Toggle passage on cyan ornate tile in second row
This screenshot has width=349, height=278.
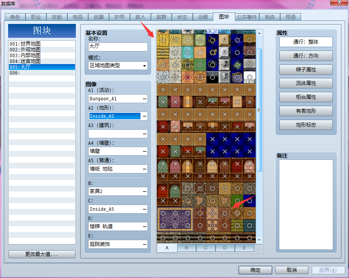pos(188,53)
